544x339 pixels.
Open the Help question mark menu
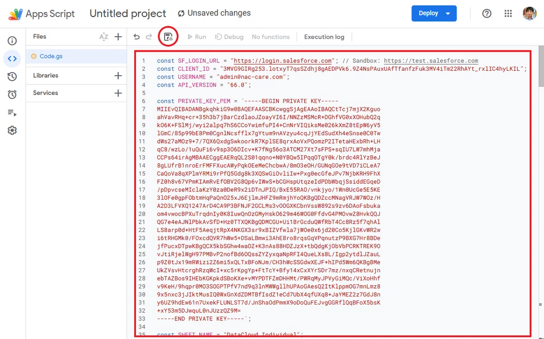[487, 13]
